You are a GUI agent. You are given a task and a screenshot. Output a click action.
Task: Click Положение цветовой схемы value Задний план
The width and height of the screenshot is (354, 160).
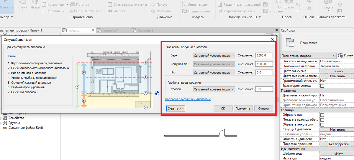337,66
